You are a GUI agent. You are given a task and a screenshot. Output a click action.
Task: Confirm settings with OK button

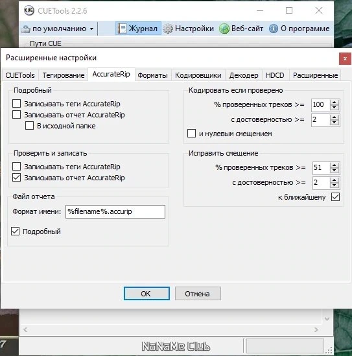click(x=147, y=293)
